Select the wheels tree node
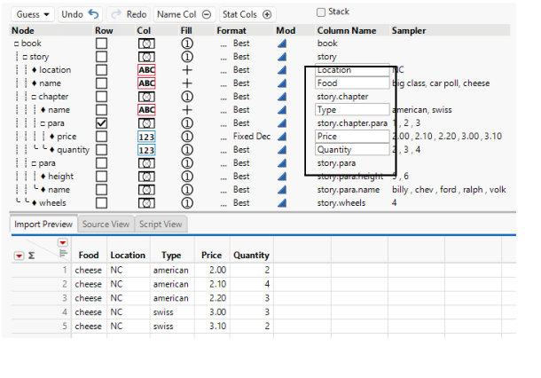 (x=52, y=203)
